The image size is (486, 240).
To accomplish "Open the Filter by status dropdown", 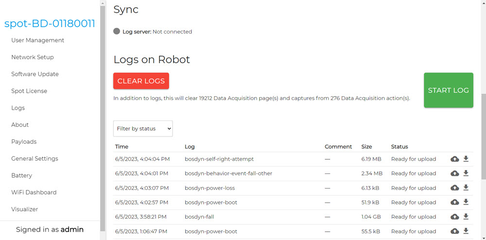I will pos(143,129).
